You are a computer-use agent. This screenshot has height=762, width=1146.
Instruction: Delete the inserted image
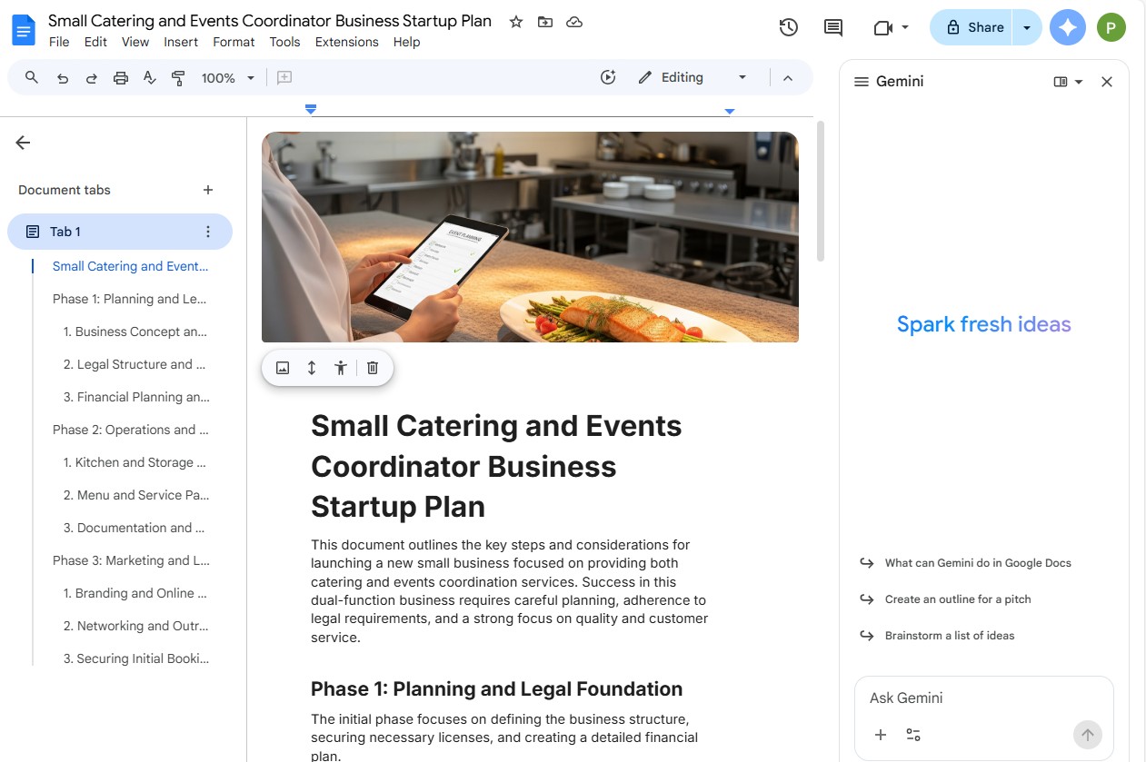tap(372, 367)
